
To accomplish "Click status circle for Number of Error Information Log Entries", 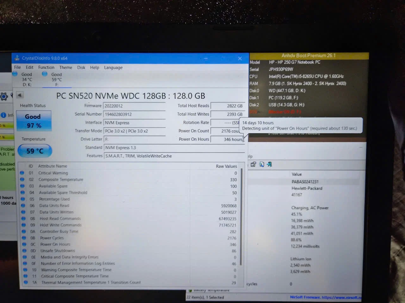I will point(25,263).
